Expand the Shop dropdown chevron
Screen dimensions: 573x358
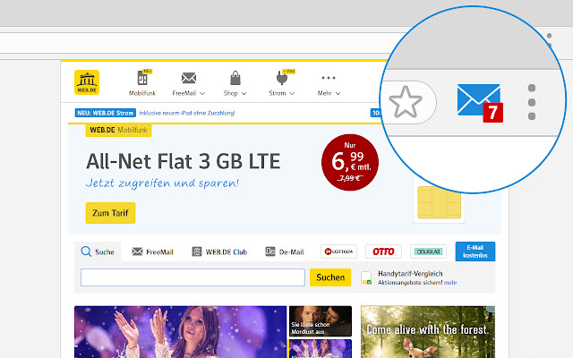click(x=244, y=93)
